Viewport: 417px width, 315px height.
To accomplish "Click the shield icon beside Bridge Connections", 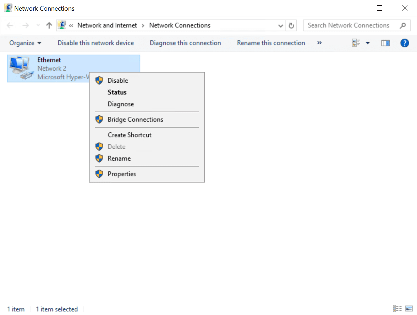I will (x=99, y=119).
